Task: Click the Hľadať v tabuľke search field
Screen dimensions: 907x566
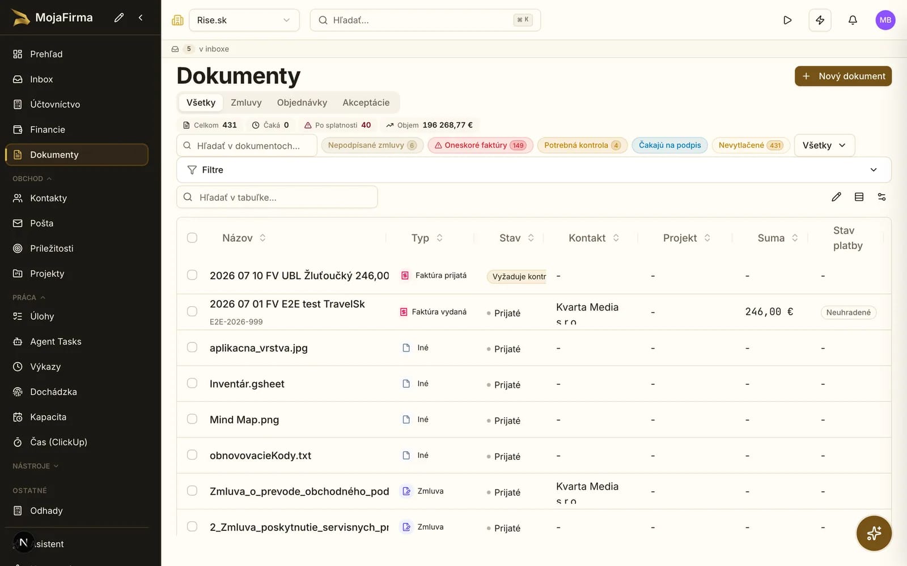Action: (277, 197)
